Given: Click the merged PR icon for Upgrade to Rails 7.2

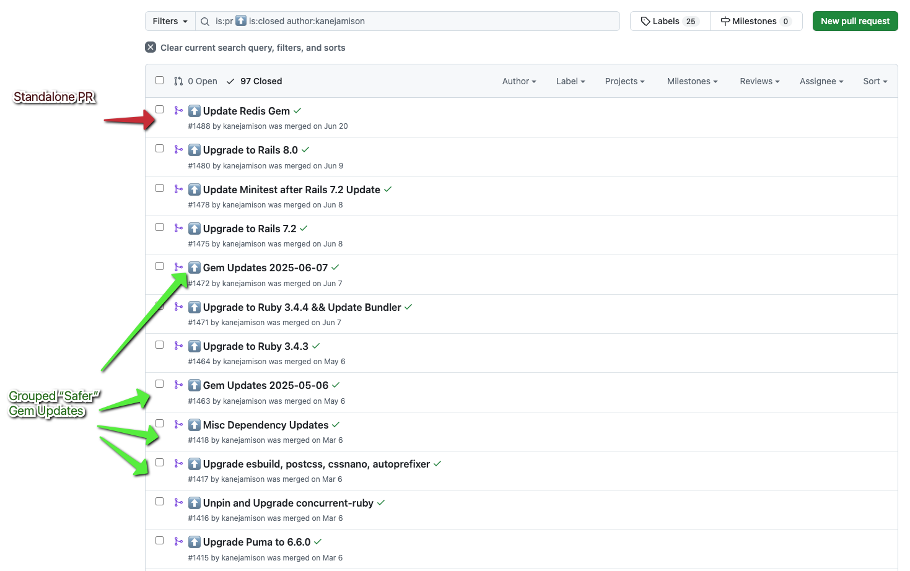Looking at the screenshot, I should point(178,228).
